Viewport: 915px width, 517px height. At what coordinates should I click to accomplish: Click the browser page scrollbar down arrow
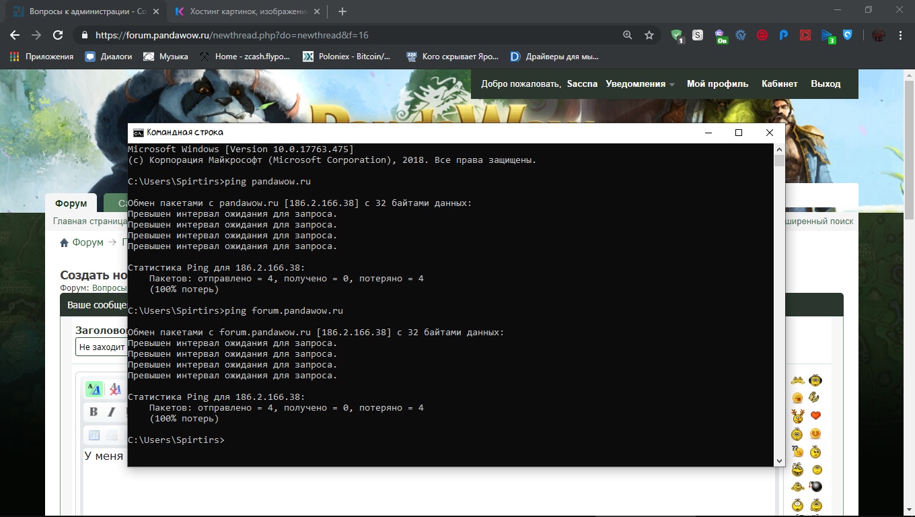[909, 512]
